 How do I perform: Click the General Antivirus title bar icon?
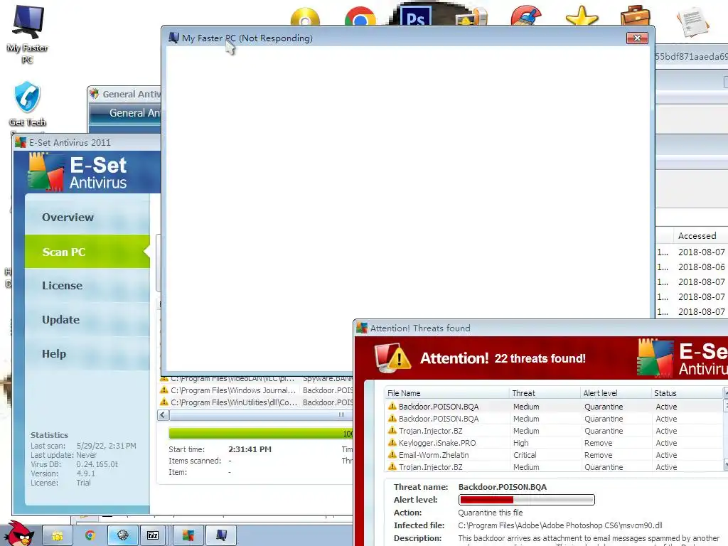pyautogui.click(x=95, y=94)
